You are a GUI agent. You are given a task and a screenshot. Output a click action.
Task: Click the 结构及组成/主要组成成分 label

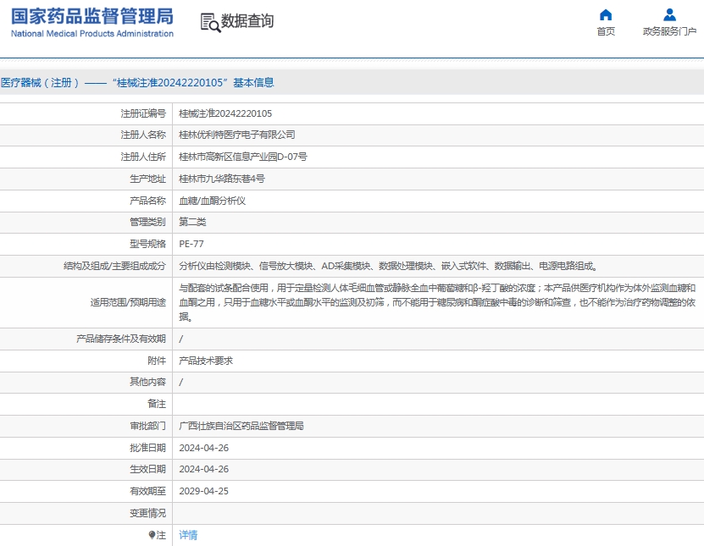(x=114, y=266)
